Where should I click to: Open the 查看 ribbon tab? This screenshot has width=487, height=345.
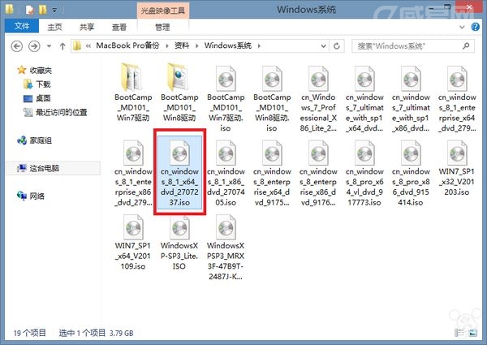(119, 28)
